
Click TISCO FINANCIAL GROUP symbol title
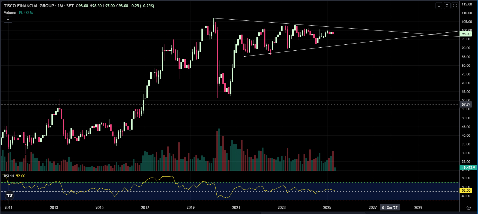pyautogui.click(x=29, y=6)
